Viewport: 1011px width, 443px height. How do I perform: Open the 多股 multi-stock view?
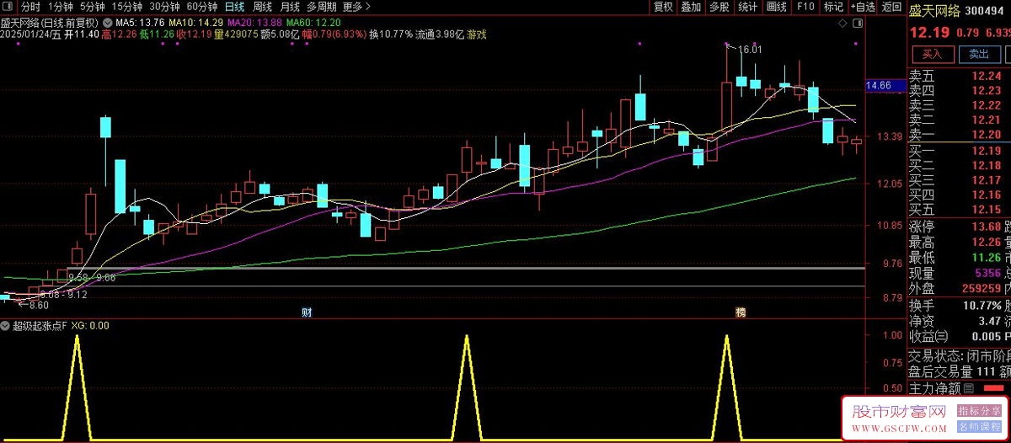pyautogui.click(x=719, y=7)
